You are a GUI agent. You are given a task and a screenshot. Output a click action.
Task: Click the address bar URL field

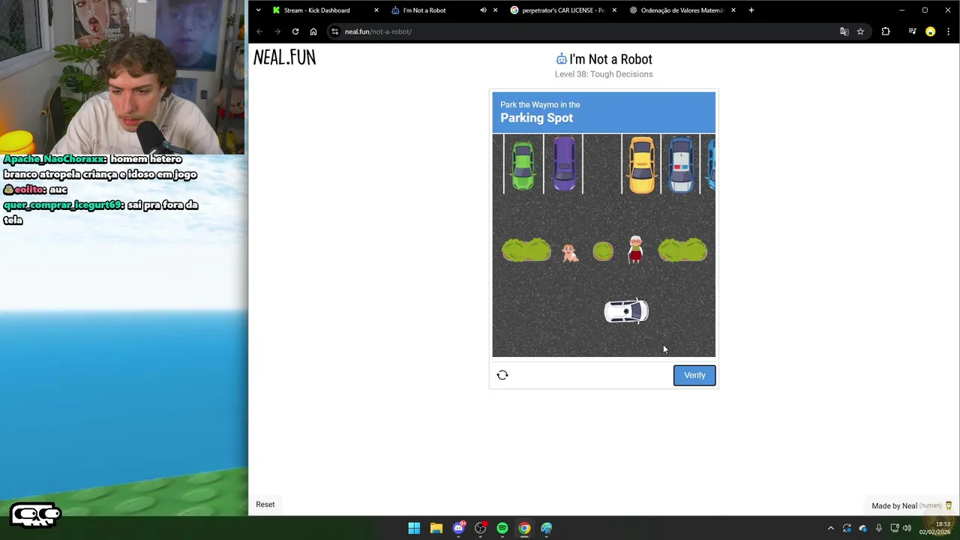point(585,31)
